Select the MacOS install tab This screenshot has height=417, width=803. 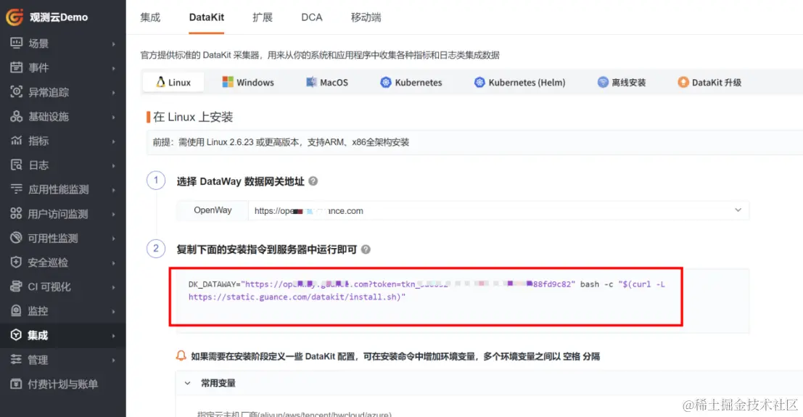[326, 82]
